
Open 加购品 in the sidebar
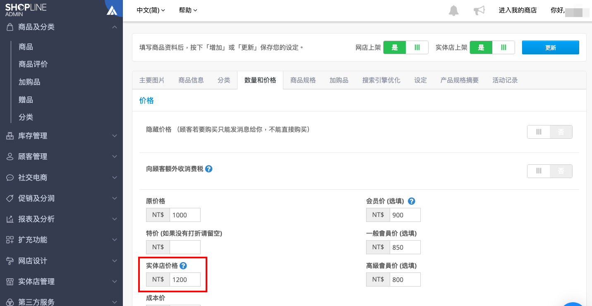[29, 82]
